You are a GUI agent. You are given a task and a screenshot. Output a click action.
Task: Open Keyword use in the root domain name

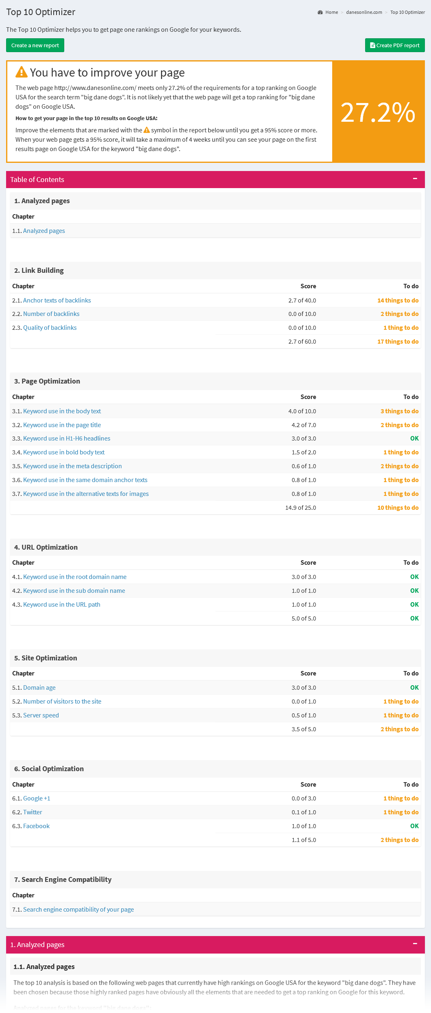click(75, 577)
